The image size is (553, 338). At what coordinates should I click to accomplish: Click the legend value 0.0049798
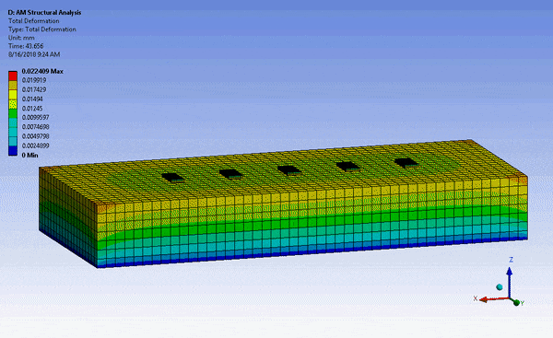(x=35, y=136)
